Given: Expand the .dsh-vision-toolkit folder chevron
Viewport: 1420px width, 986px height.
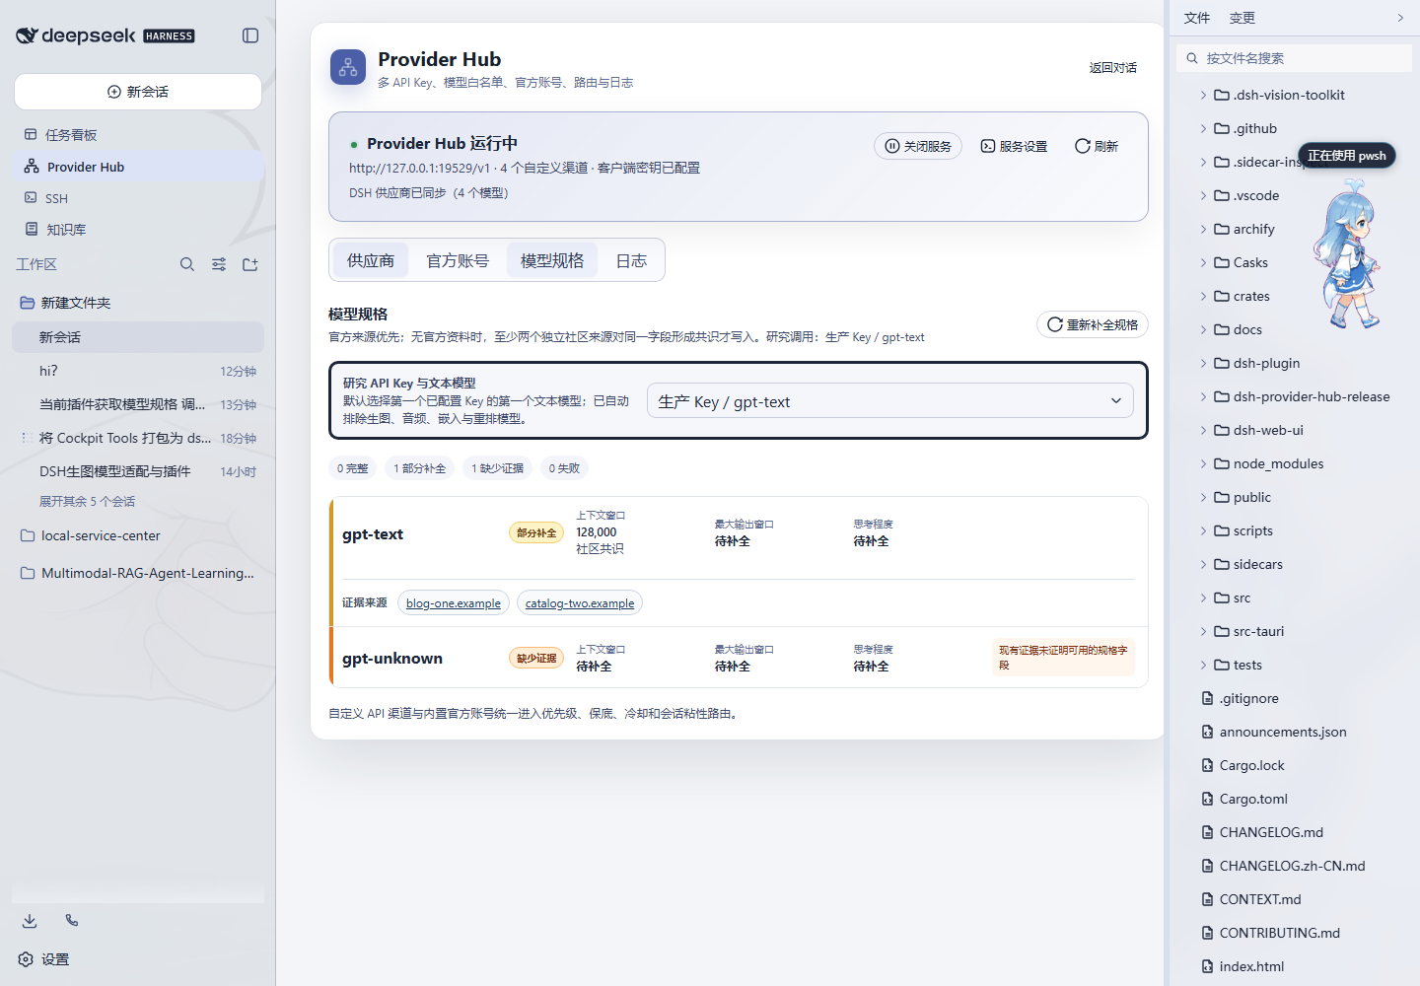Looking at the screenshot, I should (1203, 95).
